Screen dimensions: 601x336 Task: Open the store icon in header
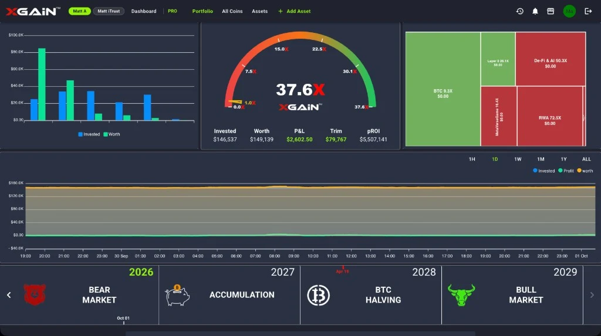[x=551, y=11]
